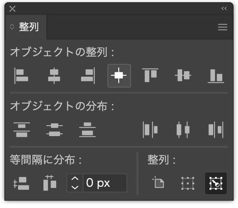Click vertical align center icon
Screen dimensions: 238x208
[x=183, y=75]
